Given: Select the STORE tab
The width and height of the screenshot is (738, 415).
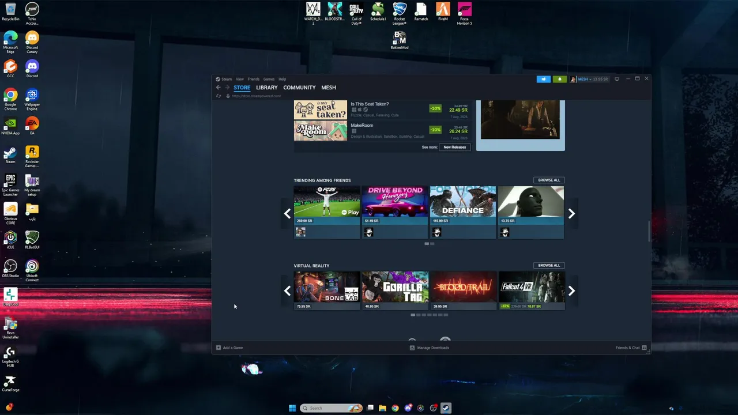Looking at the screenshot, I should (242, 88).
